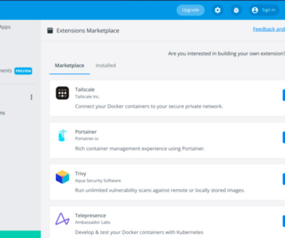Click the Extensions Marketplace header icon
This screenshot has width=285, height=238.
pyautogui.click(x=50, y=31)
